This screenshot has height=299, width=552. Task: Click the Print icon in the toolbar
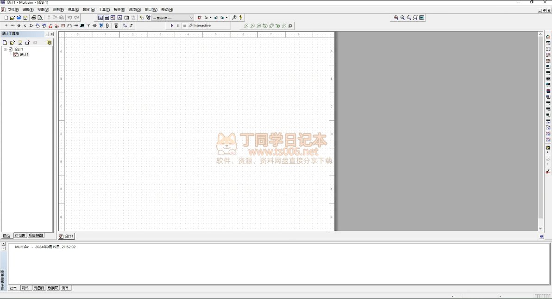[x=34, y=18]
